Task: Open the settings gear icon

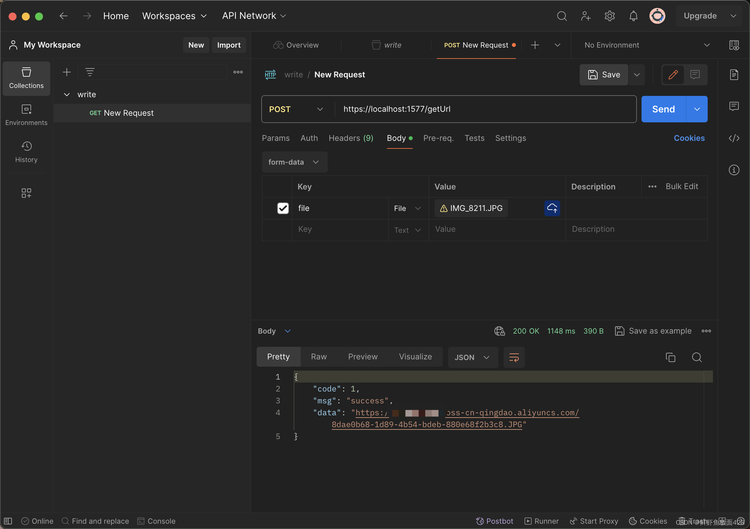Action: pyautogui.click(x=609, y=16)
